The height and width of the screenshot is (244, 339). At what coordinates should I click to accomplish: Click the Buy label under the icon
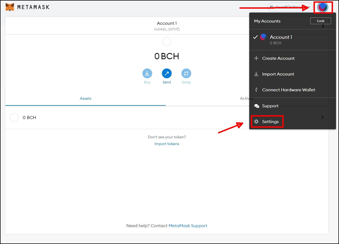[x=147, y=82]
